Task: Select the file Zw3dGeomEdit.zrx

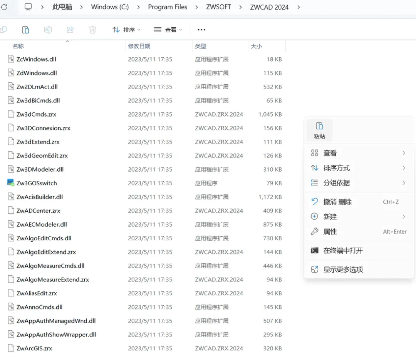Action: [x=42, y=156]
